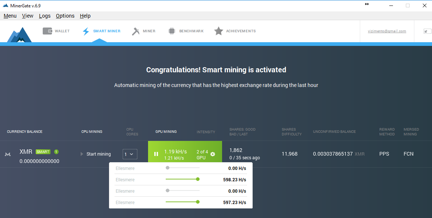Image resolution: width=432 pixels, height=218 pixels.
Task: Click the GPU MINING column header
Action: tap(166, 132)
